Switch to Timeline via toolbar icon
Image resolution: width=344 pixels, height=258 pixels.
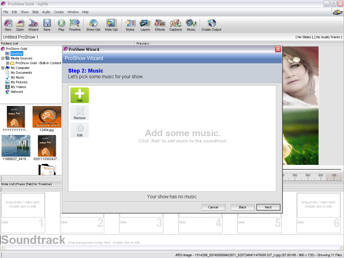click(75, 25)
